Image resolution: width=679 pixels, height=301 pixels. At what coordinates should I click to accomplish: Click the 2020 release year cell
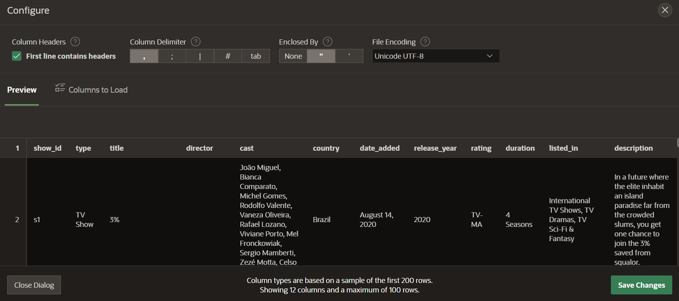[x=422, y=220]
